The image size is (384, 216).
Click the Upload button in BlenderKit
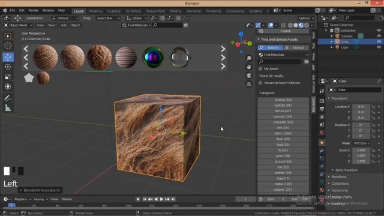click(x=296, y=47)
